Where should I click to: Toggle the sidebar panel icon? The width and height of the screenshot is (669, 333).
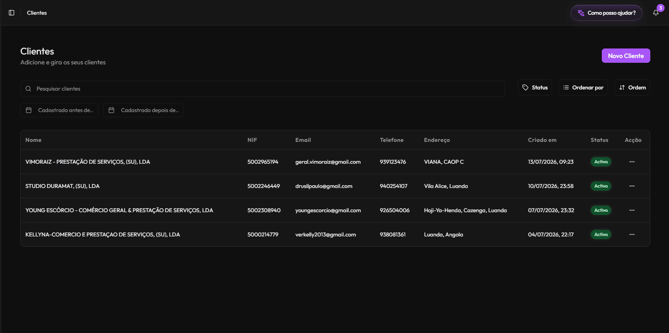pyautogui.click(x=12, y=13)
